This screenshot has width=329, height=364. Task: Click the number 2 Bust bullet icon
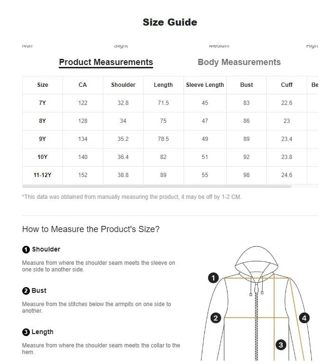(x=26, y=291)
